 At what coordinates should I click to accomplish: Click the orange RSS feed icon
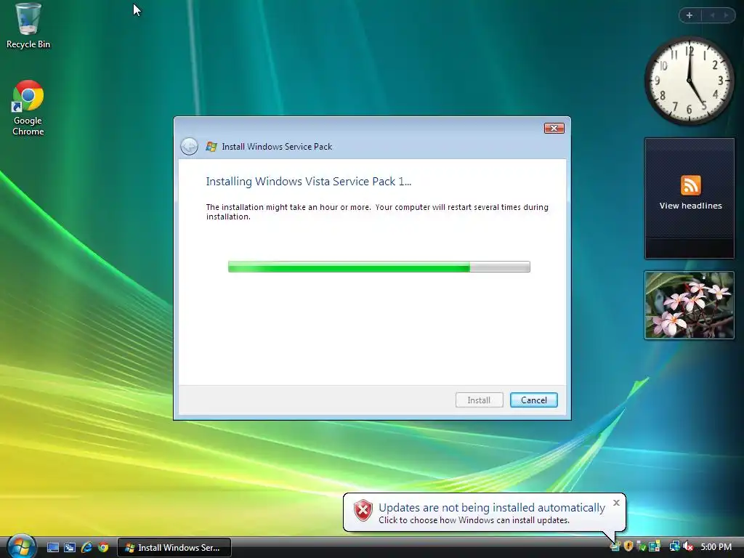pos(690,185)
